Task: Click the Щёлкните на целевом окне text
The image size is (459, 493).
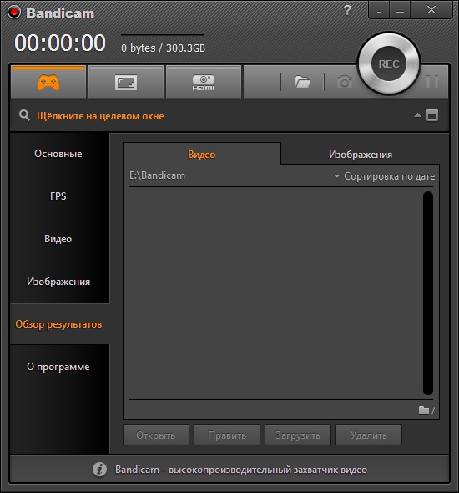Action: click(x=100, y=116)
